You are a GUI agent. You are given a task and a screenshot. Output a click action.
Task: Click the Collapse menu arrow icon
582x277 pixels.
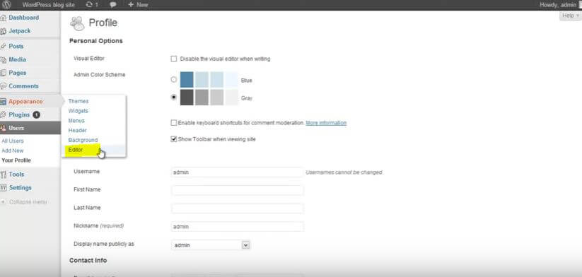4,202
